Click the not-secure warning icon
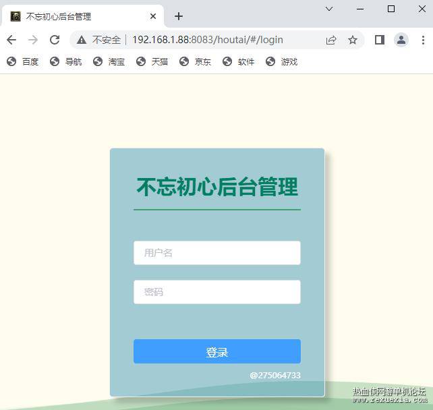Image resolution: width=433 pixels, height=410 pixels. pyautogui.click(x=82, y=40)
